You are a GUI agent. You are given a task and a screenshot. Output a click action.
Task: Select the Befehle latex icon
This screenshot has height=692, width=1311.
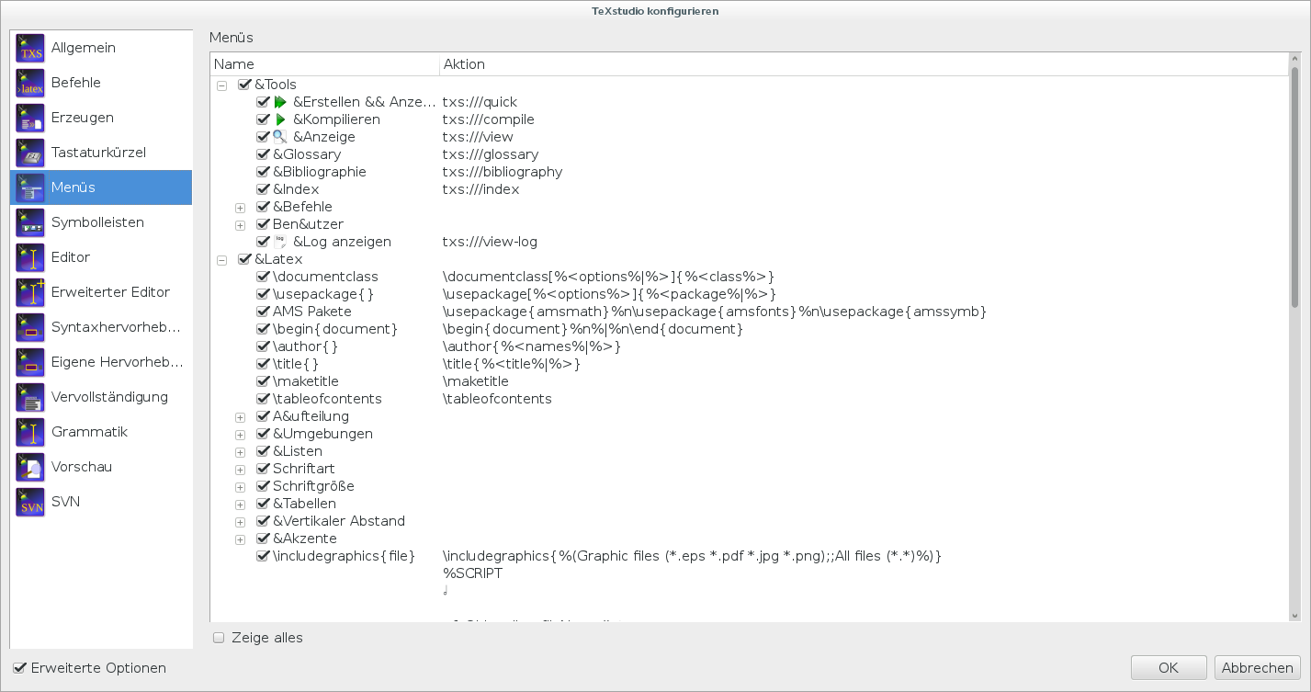(30, 83)
